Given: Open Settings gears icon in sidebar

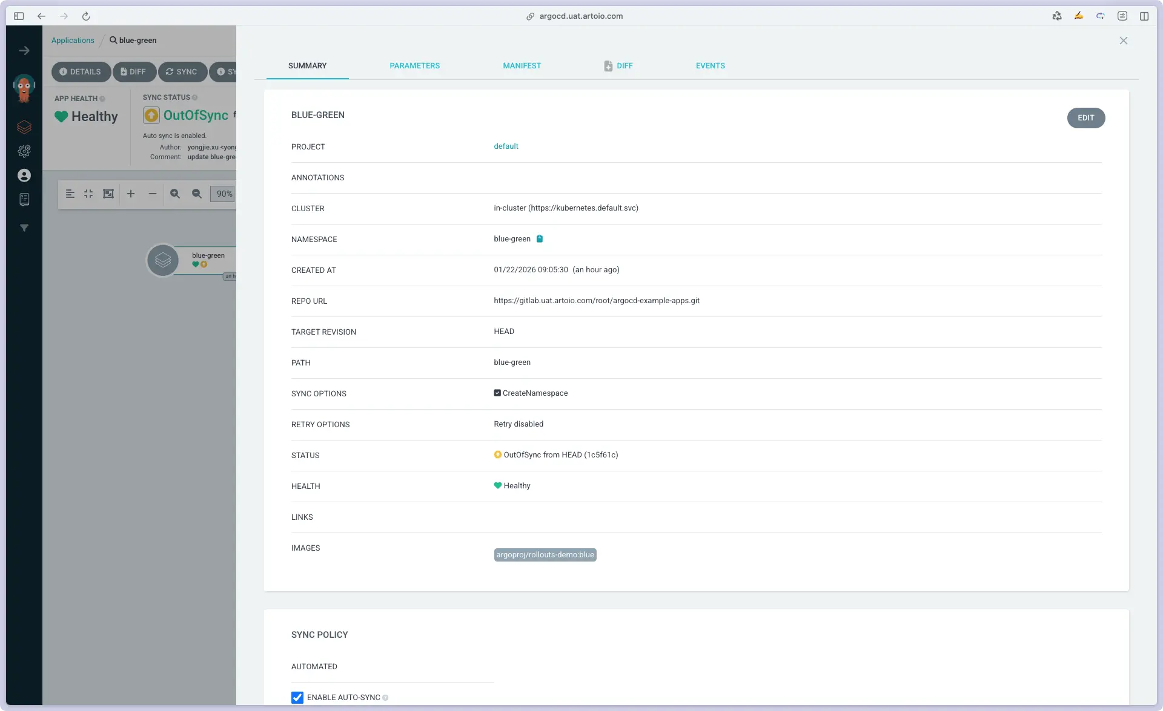Looking at the screenshot, I should coord(24,151).
